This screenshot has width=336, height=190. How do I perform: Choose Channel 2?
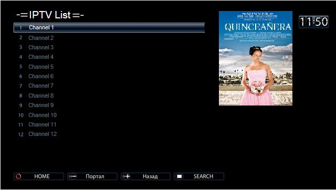(x=109, y=38)
